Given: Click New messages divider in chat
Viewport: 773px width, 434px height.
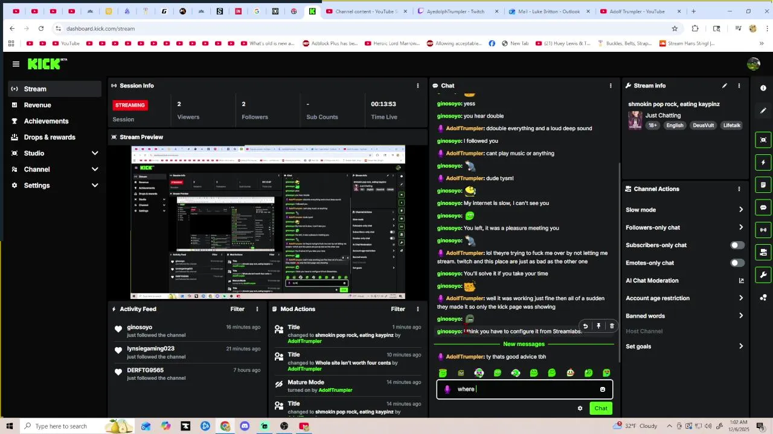Looking at the screenshot, I should point(524,344).
